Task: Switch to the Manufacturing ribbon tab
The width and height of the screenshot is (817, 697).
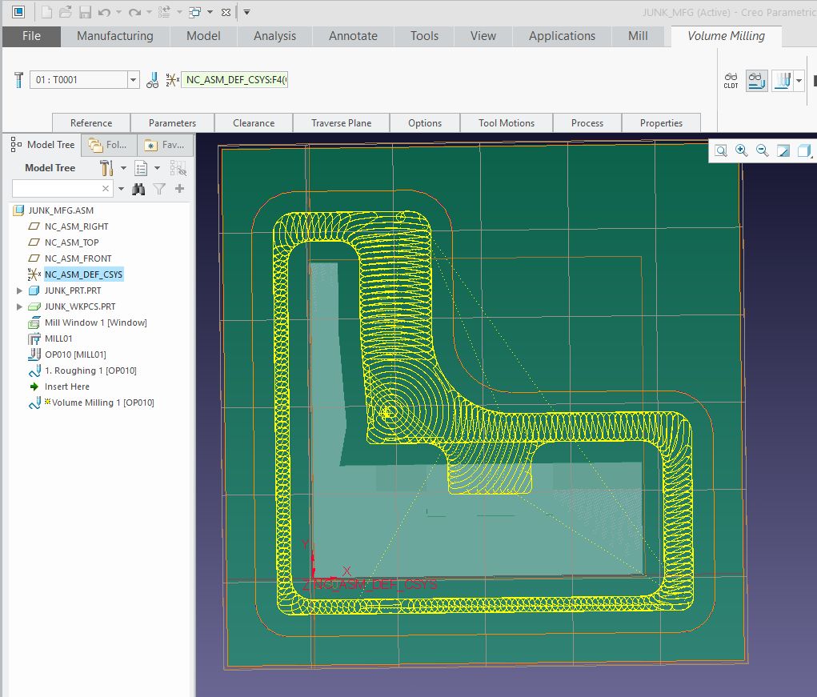Action: tap(114, 36)
